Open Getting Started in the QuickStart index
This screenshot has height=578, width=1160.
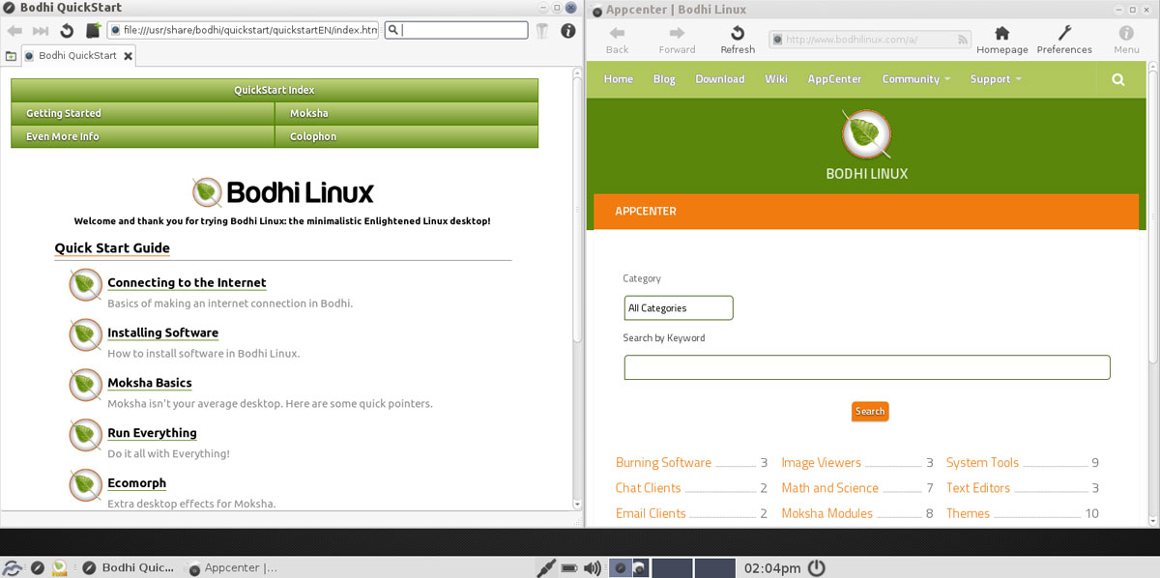point(143,113)
